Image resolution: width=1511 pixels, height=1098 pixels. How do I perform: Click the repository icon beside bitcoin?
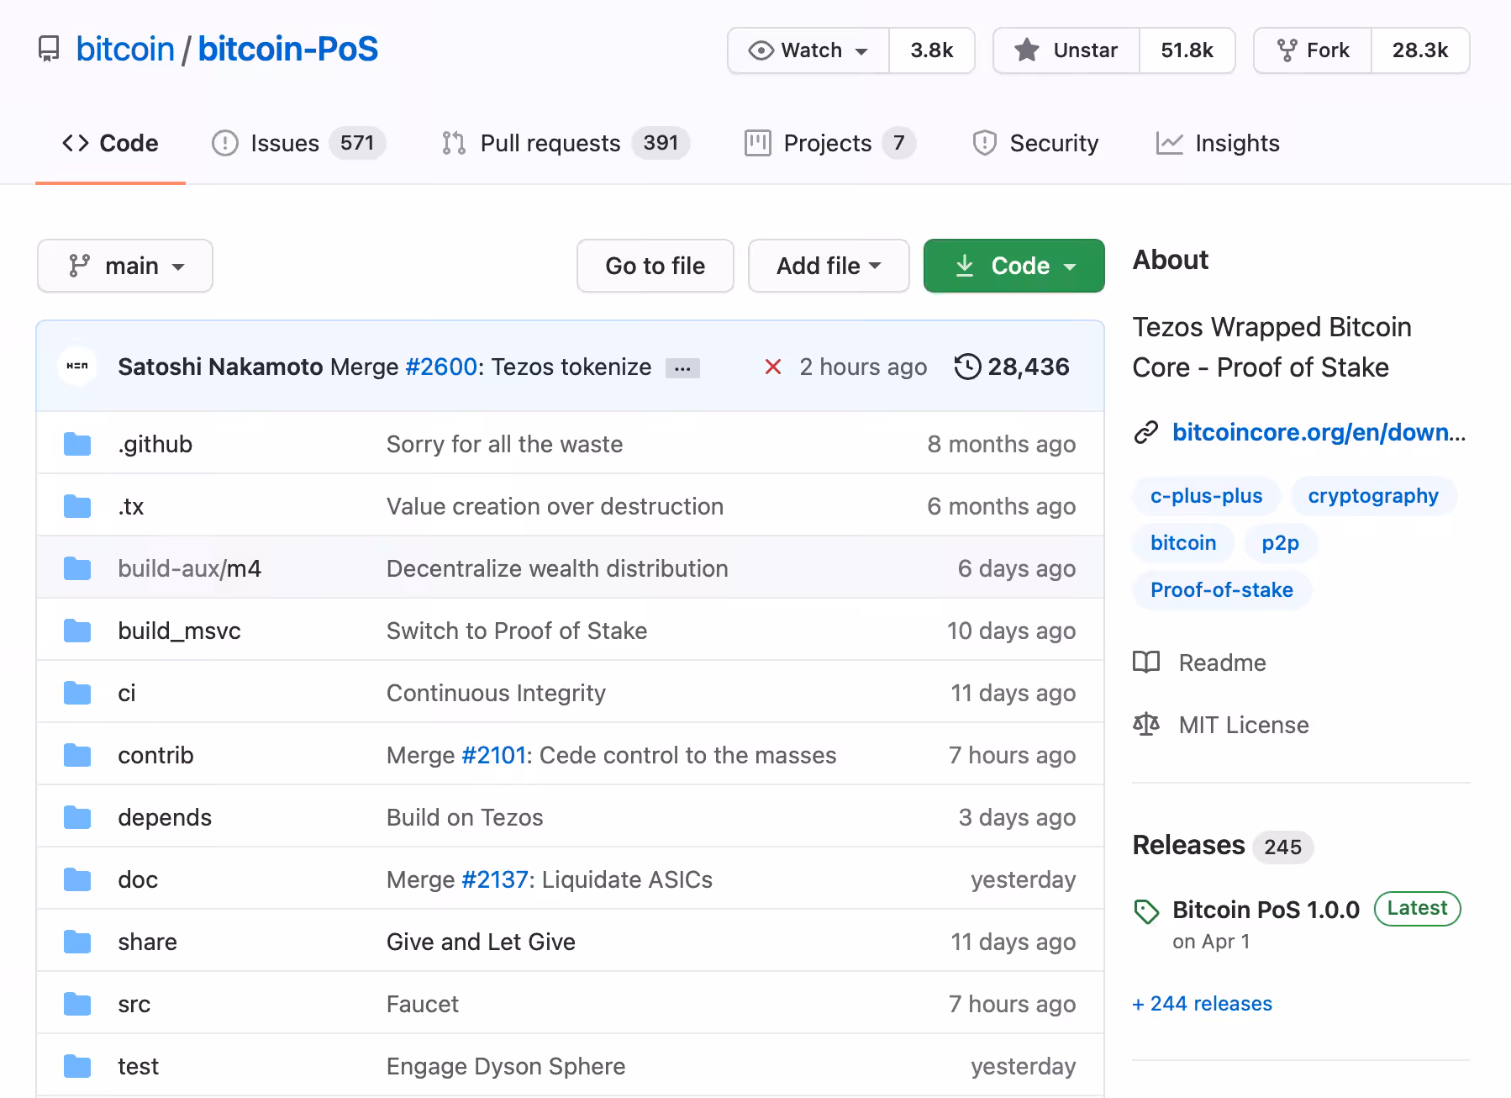[49, 49]
